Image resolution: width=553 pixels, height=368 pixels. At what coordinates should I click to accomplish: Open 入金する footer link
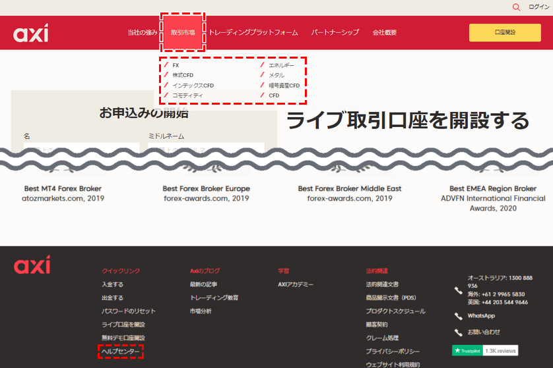coord(112,284)
